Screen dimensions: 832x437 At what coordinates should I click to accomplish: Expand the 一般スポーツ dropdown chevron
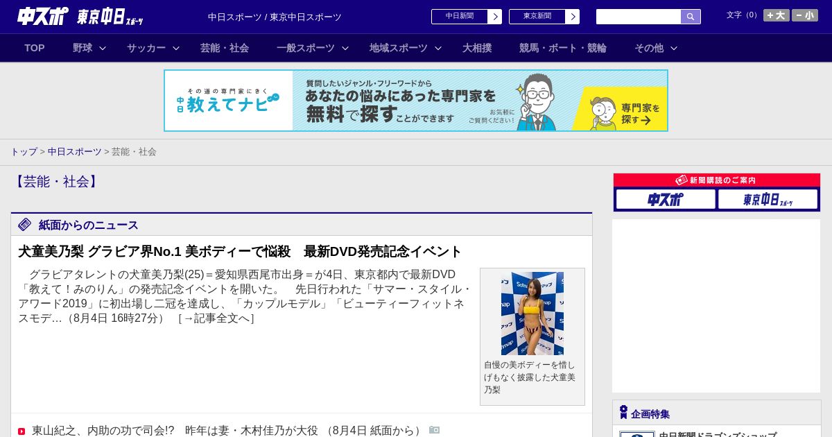pos(345,48)
